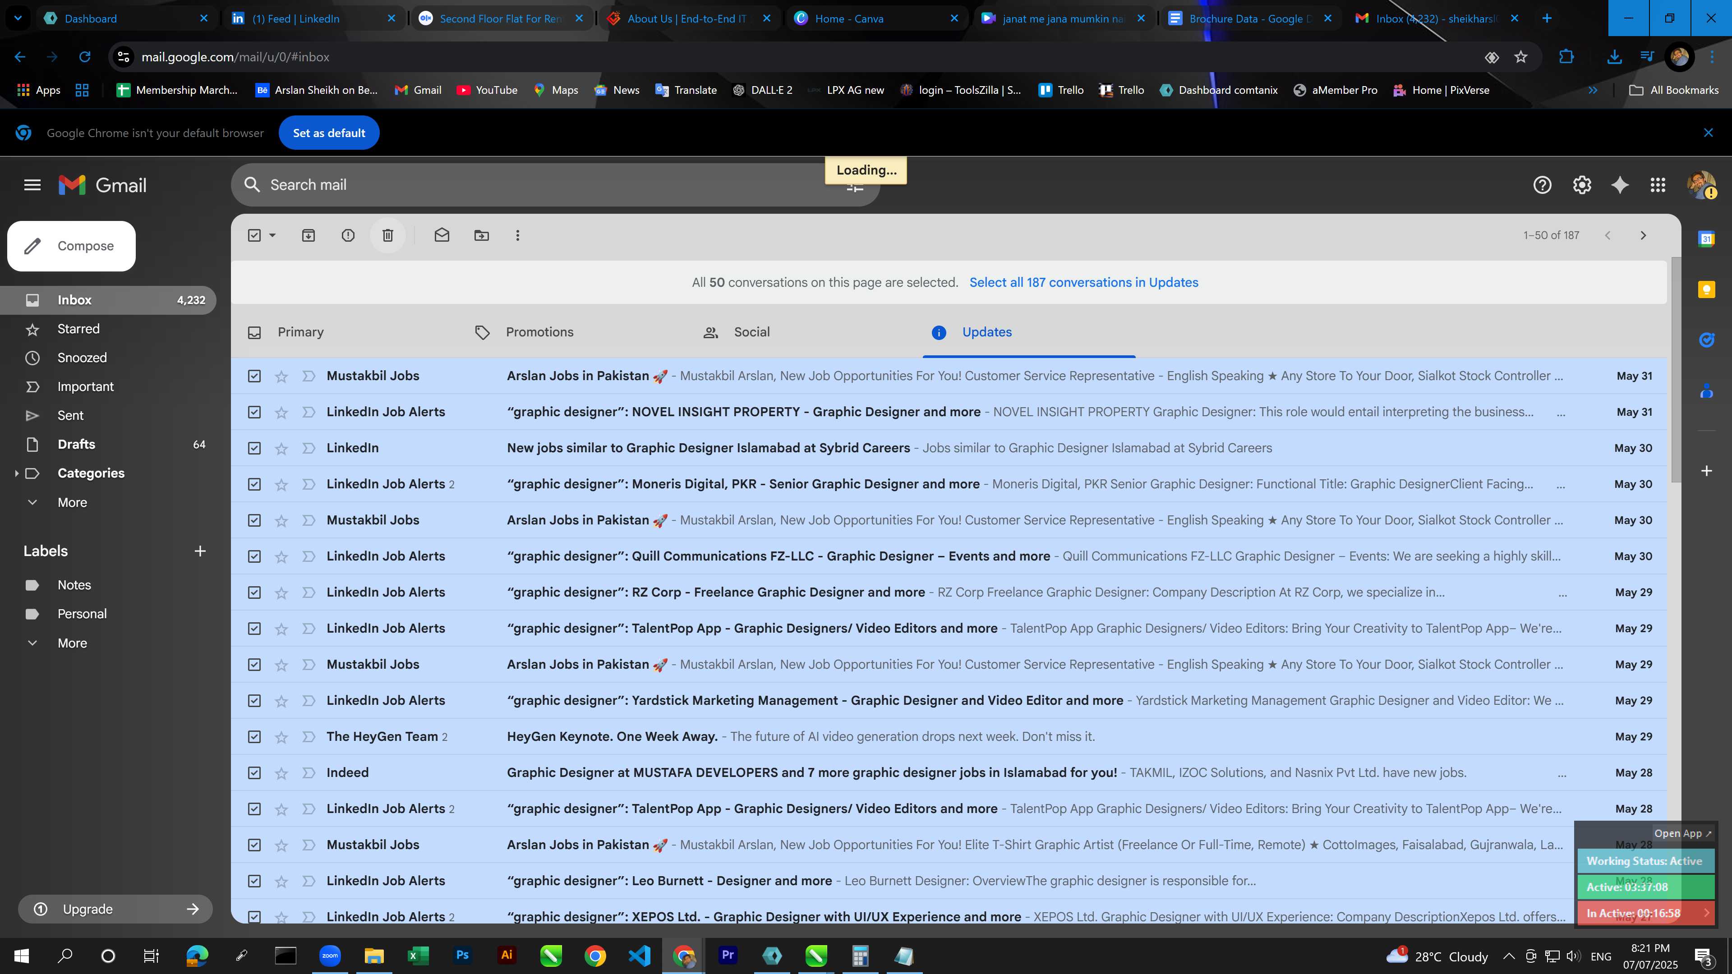Click the Create new label plus icon

[200, 551]
